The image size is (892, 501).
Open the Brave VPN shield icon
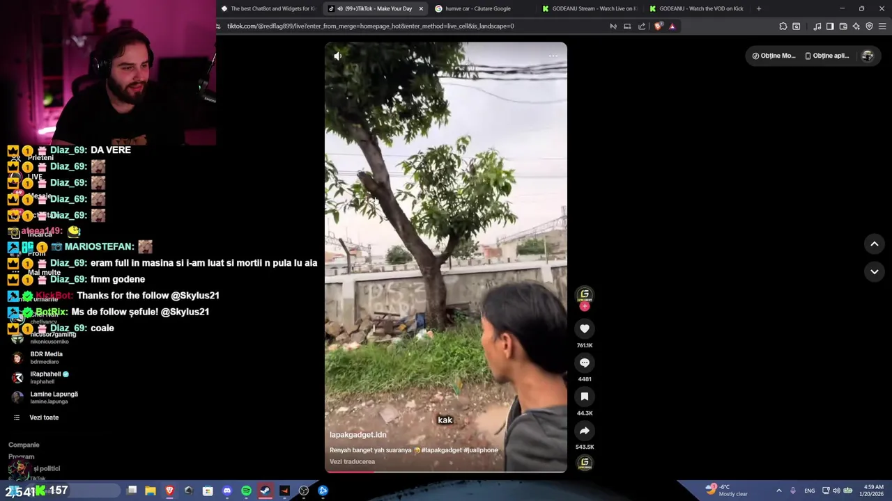coord(869,26)
